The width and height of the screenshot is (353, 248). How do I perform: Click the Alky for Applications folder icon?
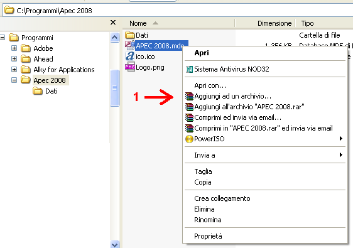pyautogui.click(x=26, y=70)
